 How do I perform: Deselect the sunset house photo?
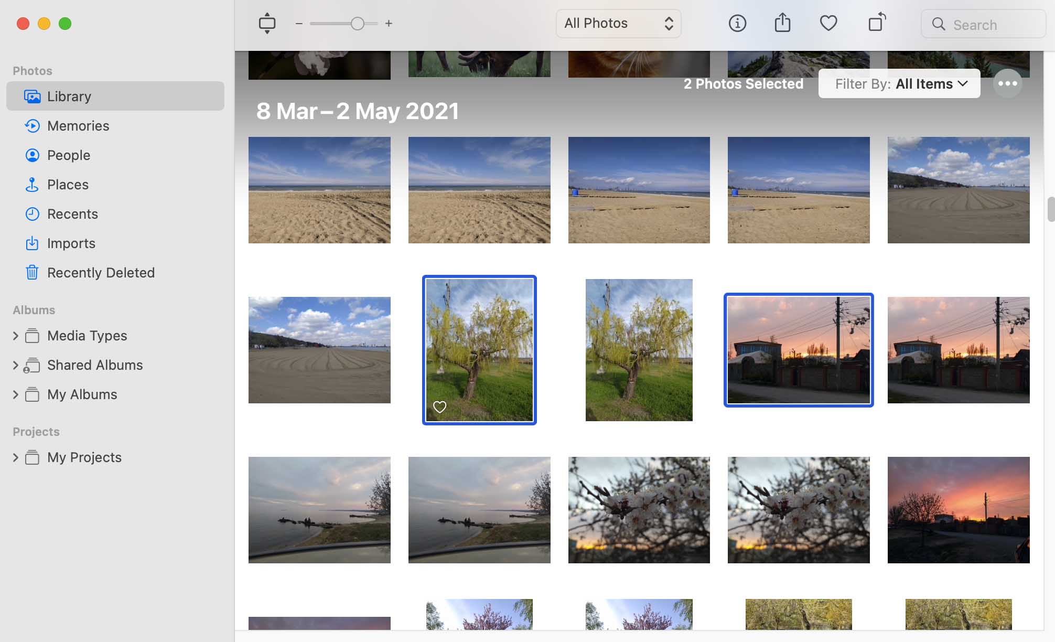tap(798, 350)
